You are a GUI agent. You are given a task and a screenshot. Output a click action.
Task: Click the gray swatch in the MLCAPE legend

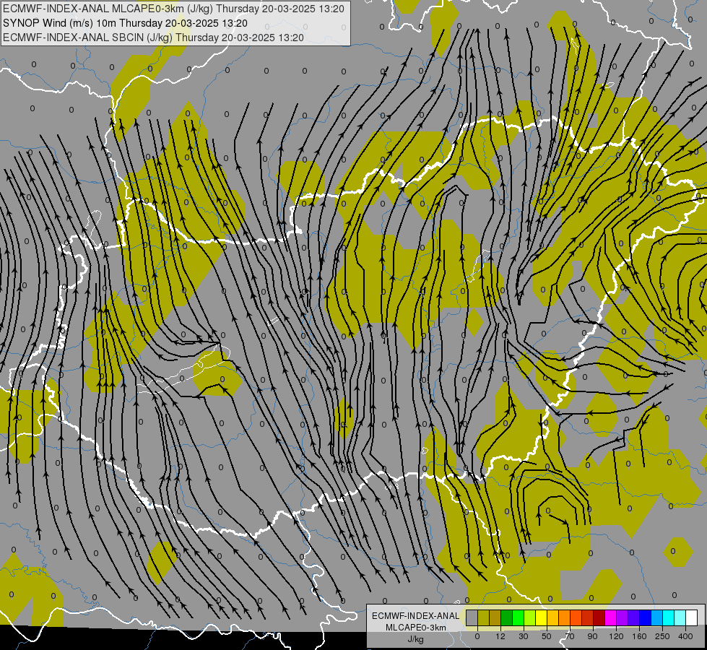tap(472, 617)
